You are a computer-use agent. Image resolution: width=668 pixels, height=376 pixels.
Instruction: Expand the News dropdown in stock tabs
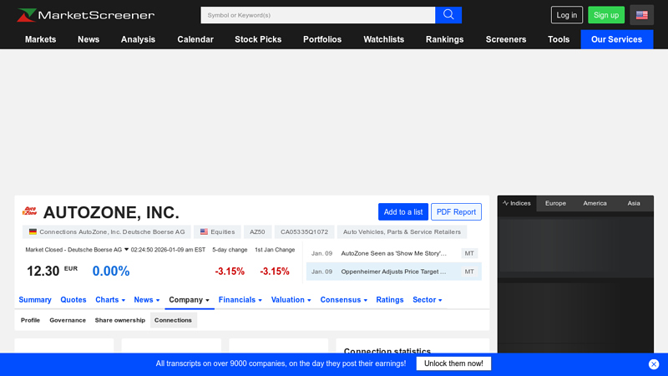[x=147, y=300]
